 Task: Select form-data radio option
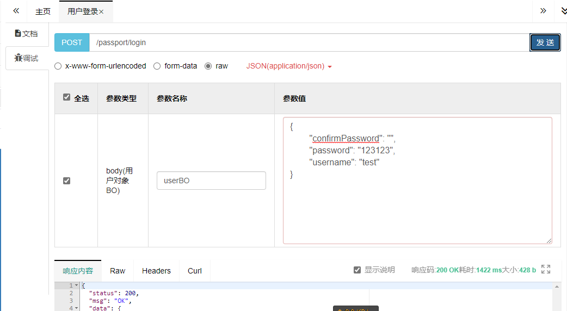tap(157, 66)
